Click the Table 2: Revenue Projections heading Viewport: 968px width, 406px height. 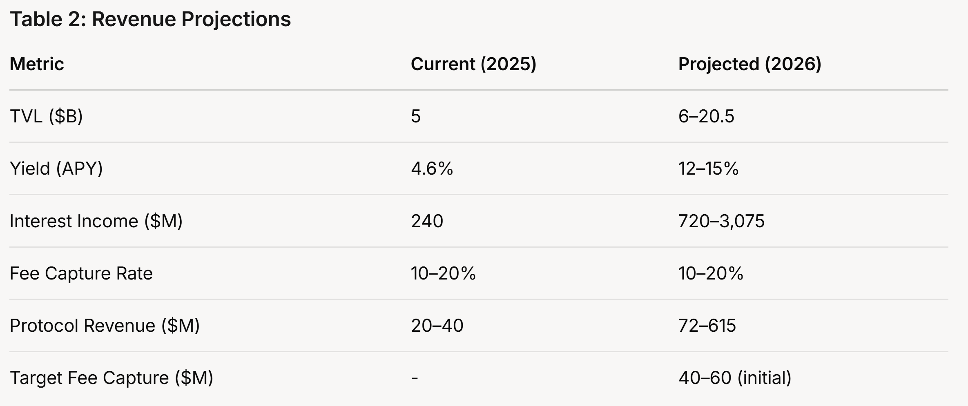tap(150, 19)
